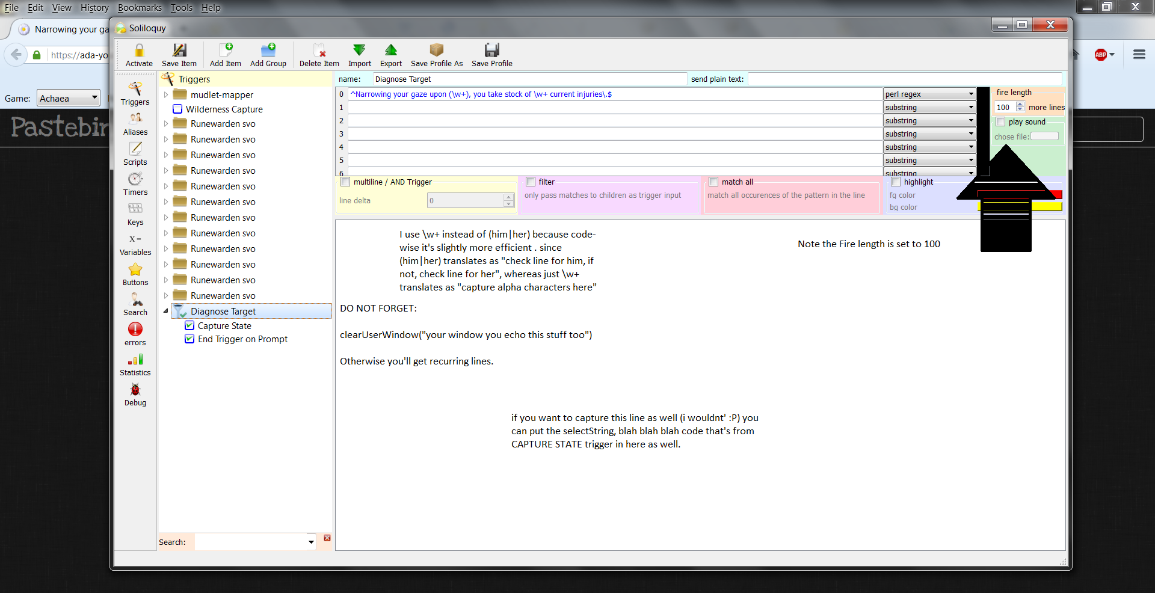Screen dimensions: 1155x593
Task: Click the Search text input field
Action: pyautogui.click(x=251, y=542)
